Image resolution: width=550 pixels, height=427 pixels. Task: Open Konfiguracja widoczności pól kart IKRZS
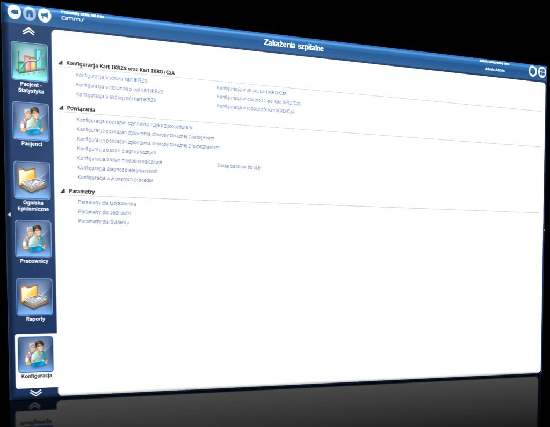120,89
